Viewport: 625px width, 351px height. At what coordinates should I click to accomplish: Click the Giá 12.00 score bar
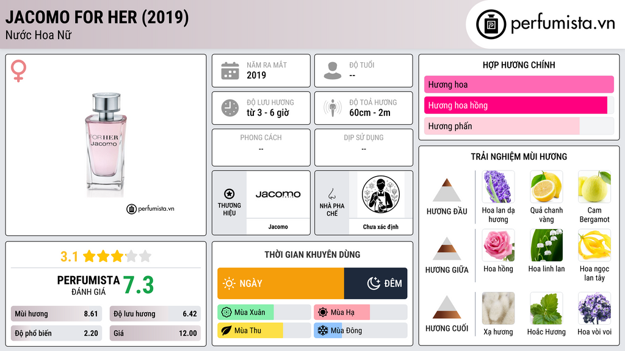(x=155, y=333)
